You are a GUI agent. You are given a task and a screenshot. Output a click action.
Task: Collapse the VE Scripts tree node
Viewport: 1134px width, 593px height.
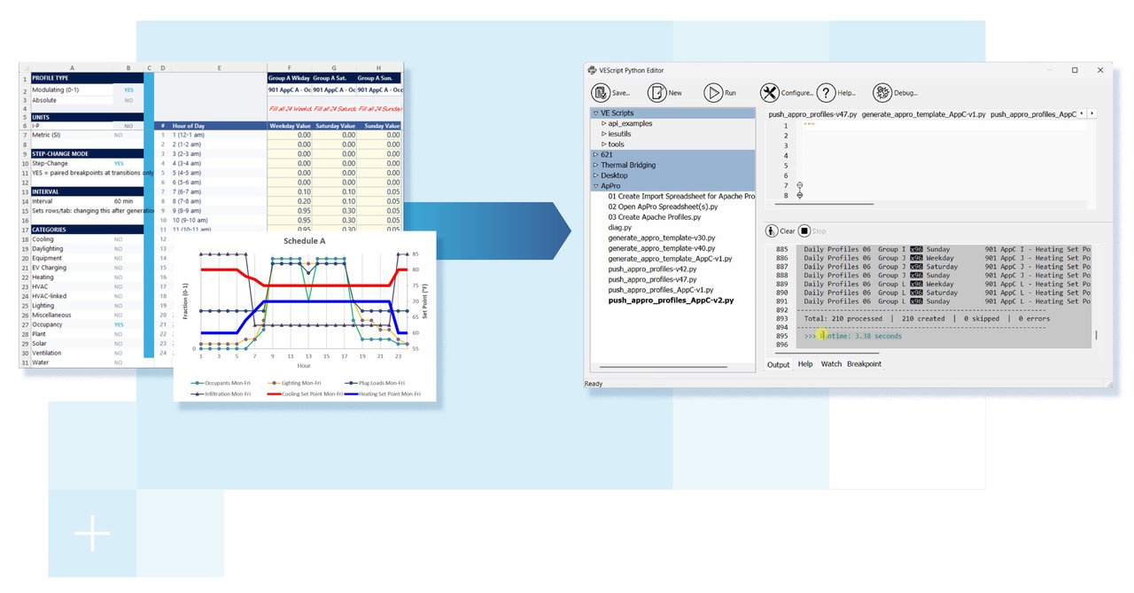coord(595,113)
